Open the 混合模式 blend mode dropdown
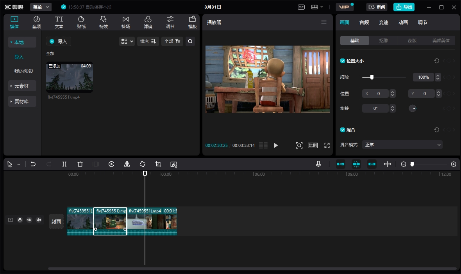461x274 pixels. pyautogui.click(x=402, y=145)
